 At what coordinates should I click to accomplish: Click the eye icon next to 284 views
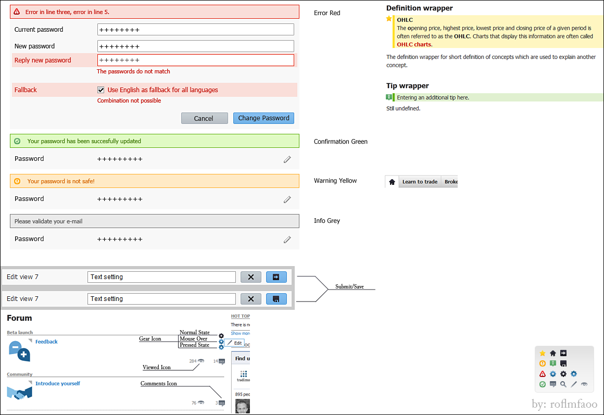201,361
